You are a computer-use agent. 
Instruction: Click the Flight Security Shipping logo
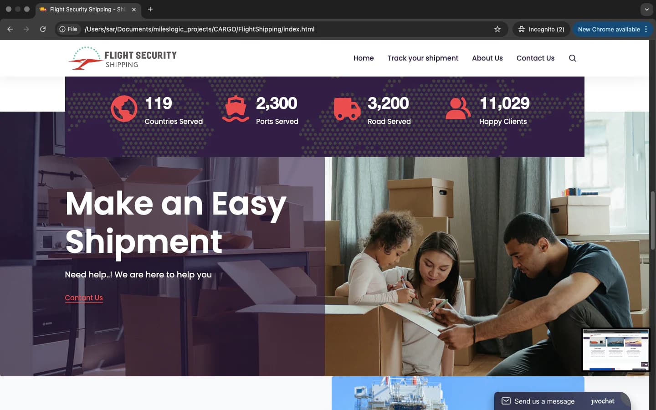tap(123, 58)
